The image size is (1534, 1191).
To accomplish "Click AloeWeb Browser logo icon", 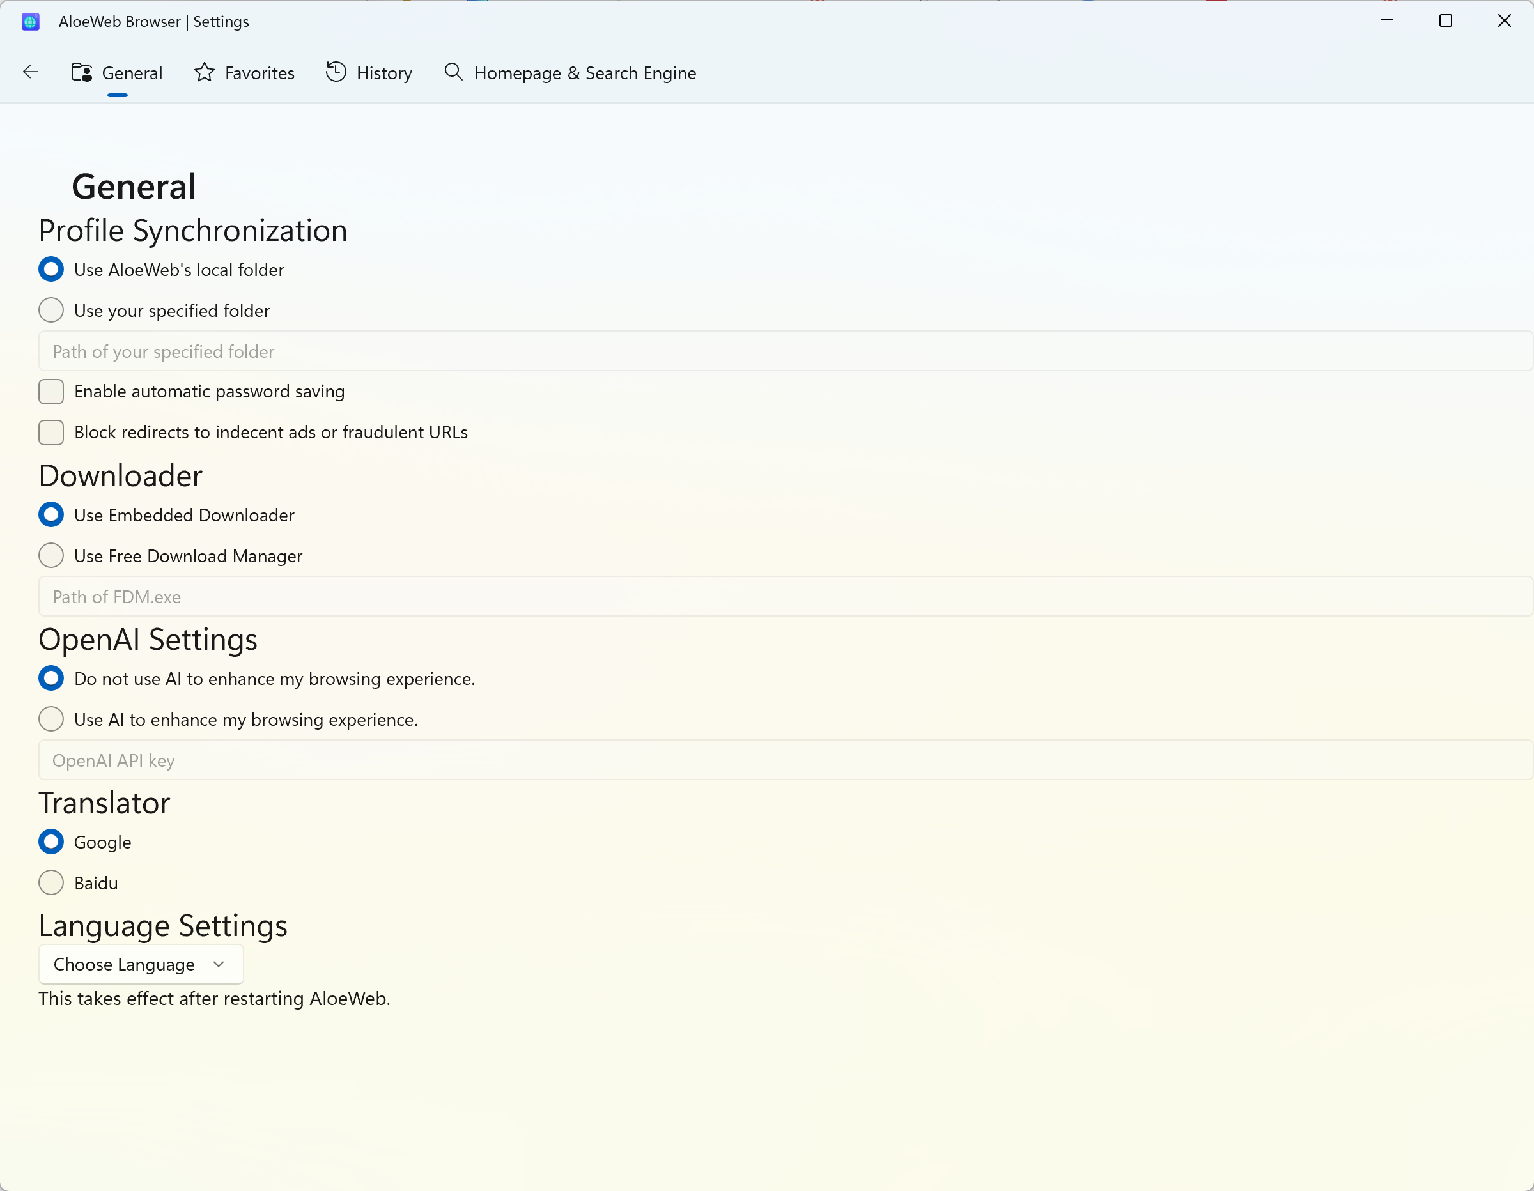I will (x=30, y=21).
